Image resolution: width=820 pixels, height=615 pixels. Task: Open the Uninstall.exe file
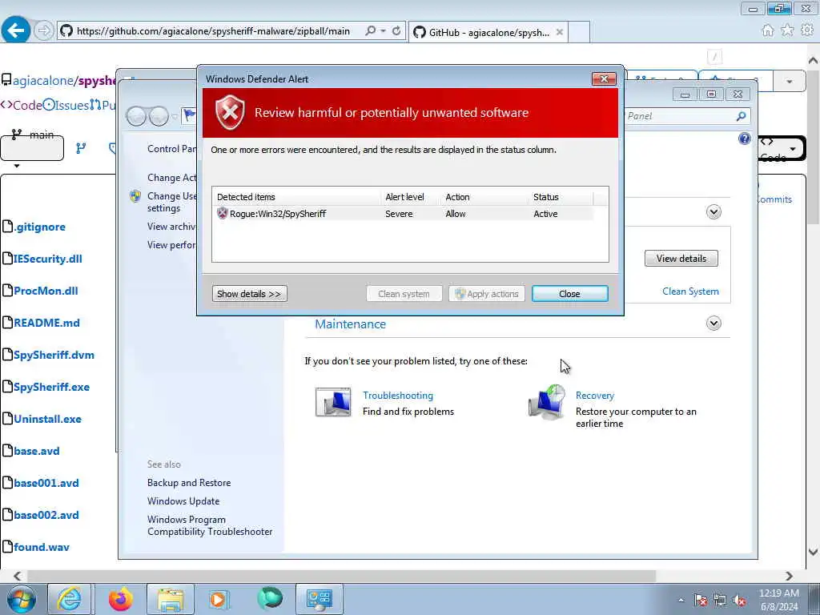(47, 419)
